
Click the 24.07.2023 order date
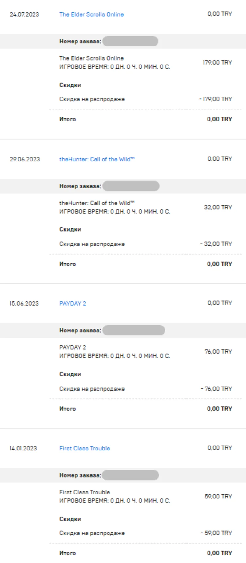(x=24, y=14)
